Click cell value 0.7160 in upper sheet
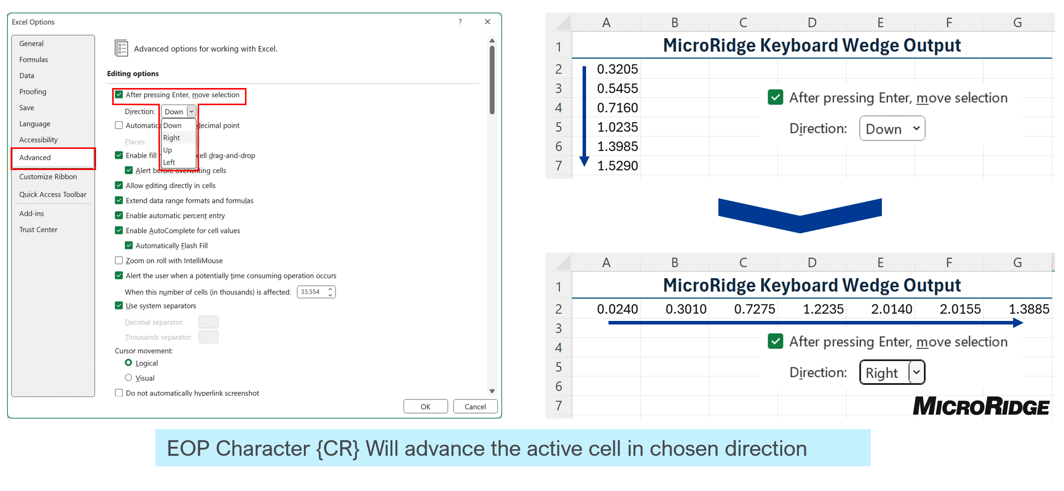The height and width of the screenshot is (491, 1064). [617, 108]
